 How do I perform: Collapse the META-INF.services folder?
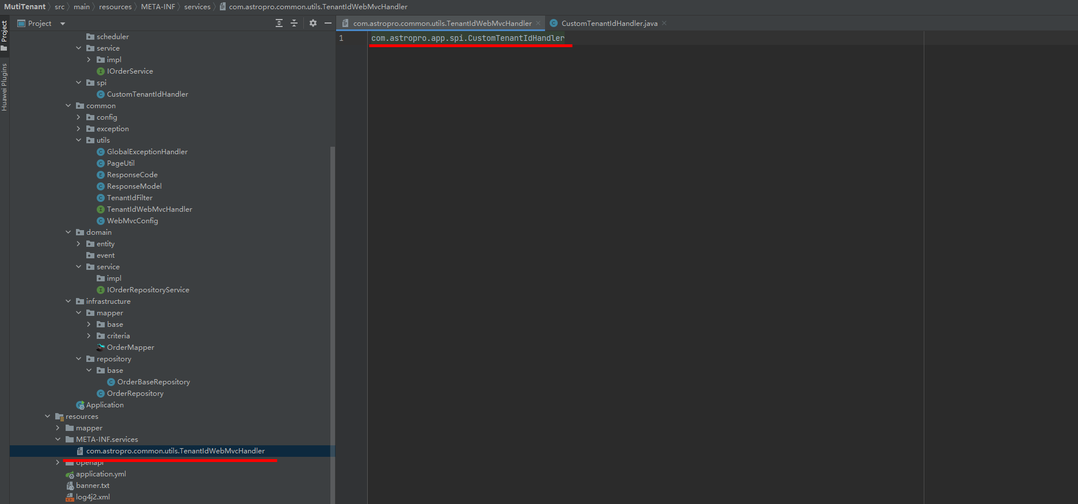pyautogui.click(x=58, y=440)
